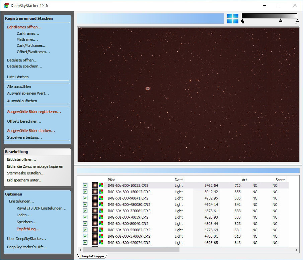Click Lightframes öffnen to add images
Viewport: 303px width, 260px height.
pyautogui.click(x=24, y=27)
